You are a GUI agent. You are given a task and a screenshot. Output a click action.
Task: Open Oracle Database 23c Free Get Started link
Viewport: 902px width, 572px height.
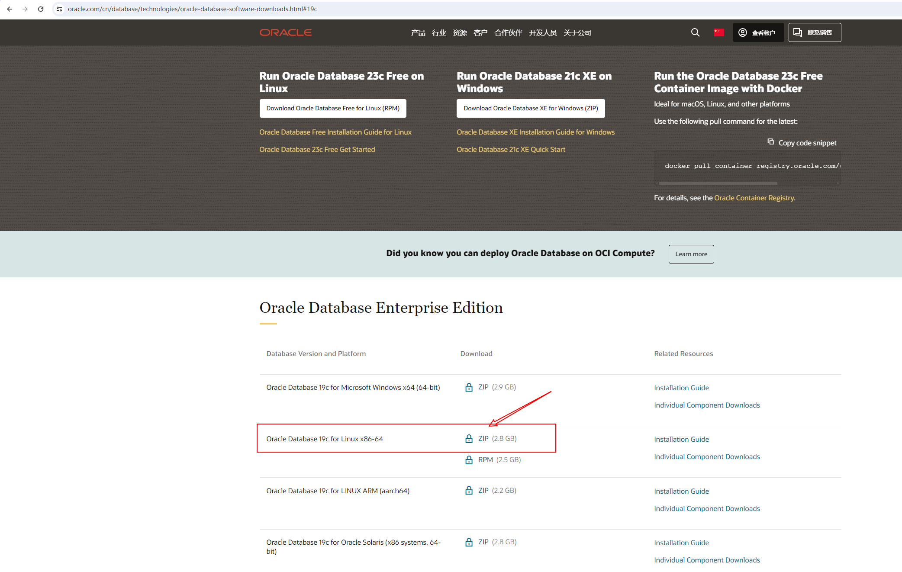click(x=317, y=149)
